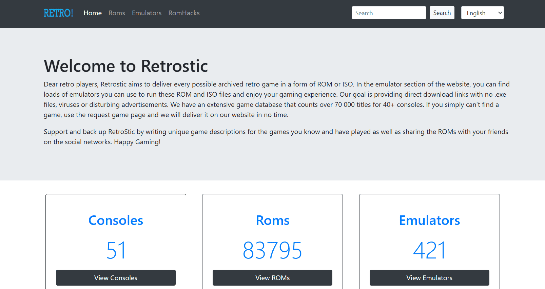Image resolution: width=545 pixels, height=289 pixels.
Task: Click the 421 emulators count
Action: pyautogui.click(x=429, y=250)
